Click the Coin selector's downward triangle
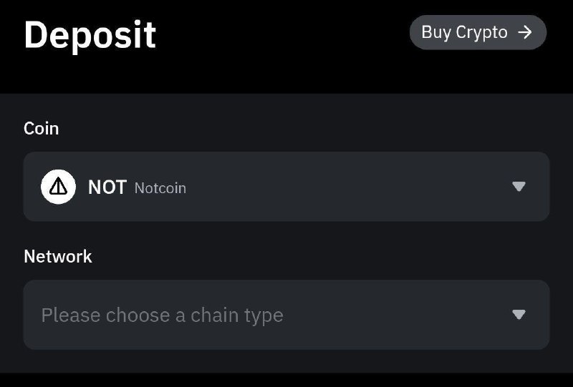573x387 pixels. click(519, 187)
